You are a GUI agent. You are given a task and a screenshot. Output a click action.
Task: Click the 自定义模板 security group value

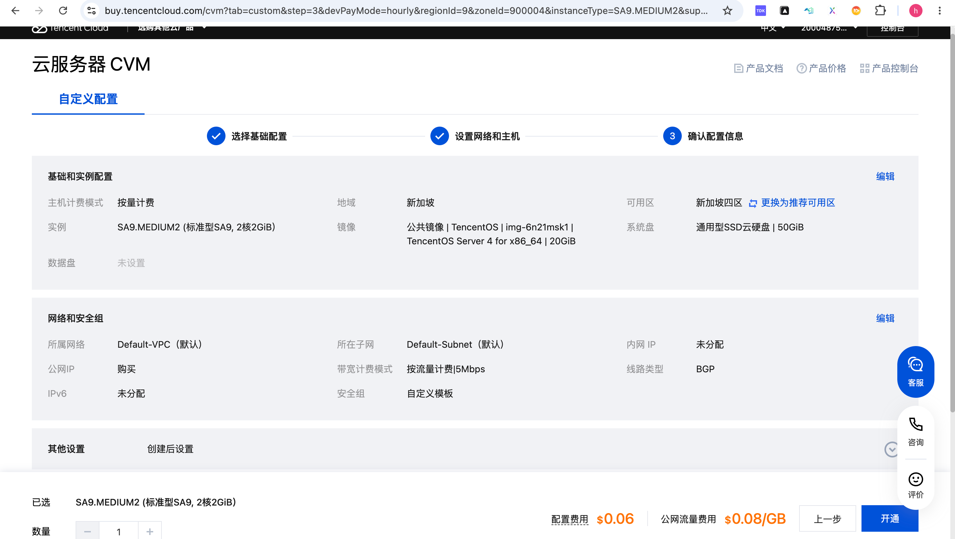[430, 394]
